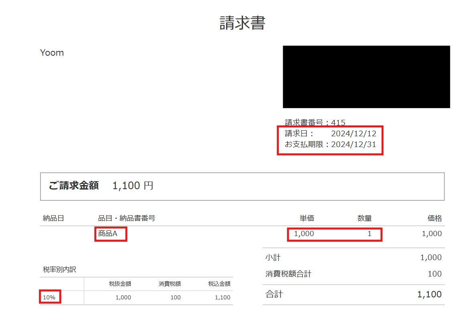The height and width of the screenshot is (321, 456).
Task: Click the 合計 total amount 1,100
Action: click(x=429, y=294)
